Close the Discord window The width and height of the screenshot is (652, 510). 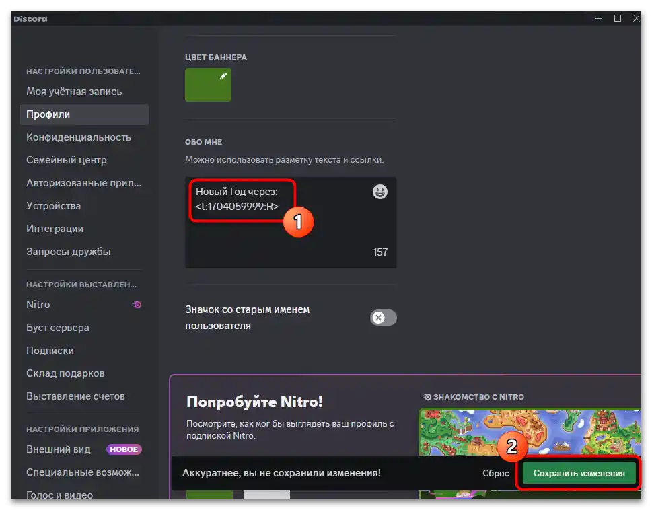637,18
